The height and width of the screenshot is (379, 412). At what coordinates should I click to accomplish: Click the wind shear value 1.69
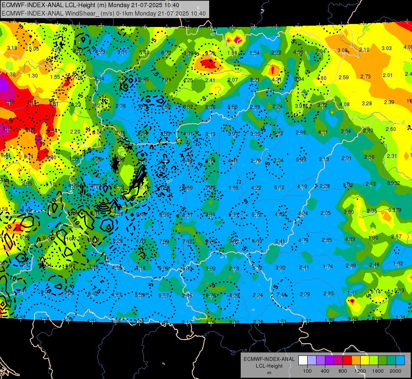pos(330,320)
